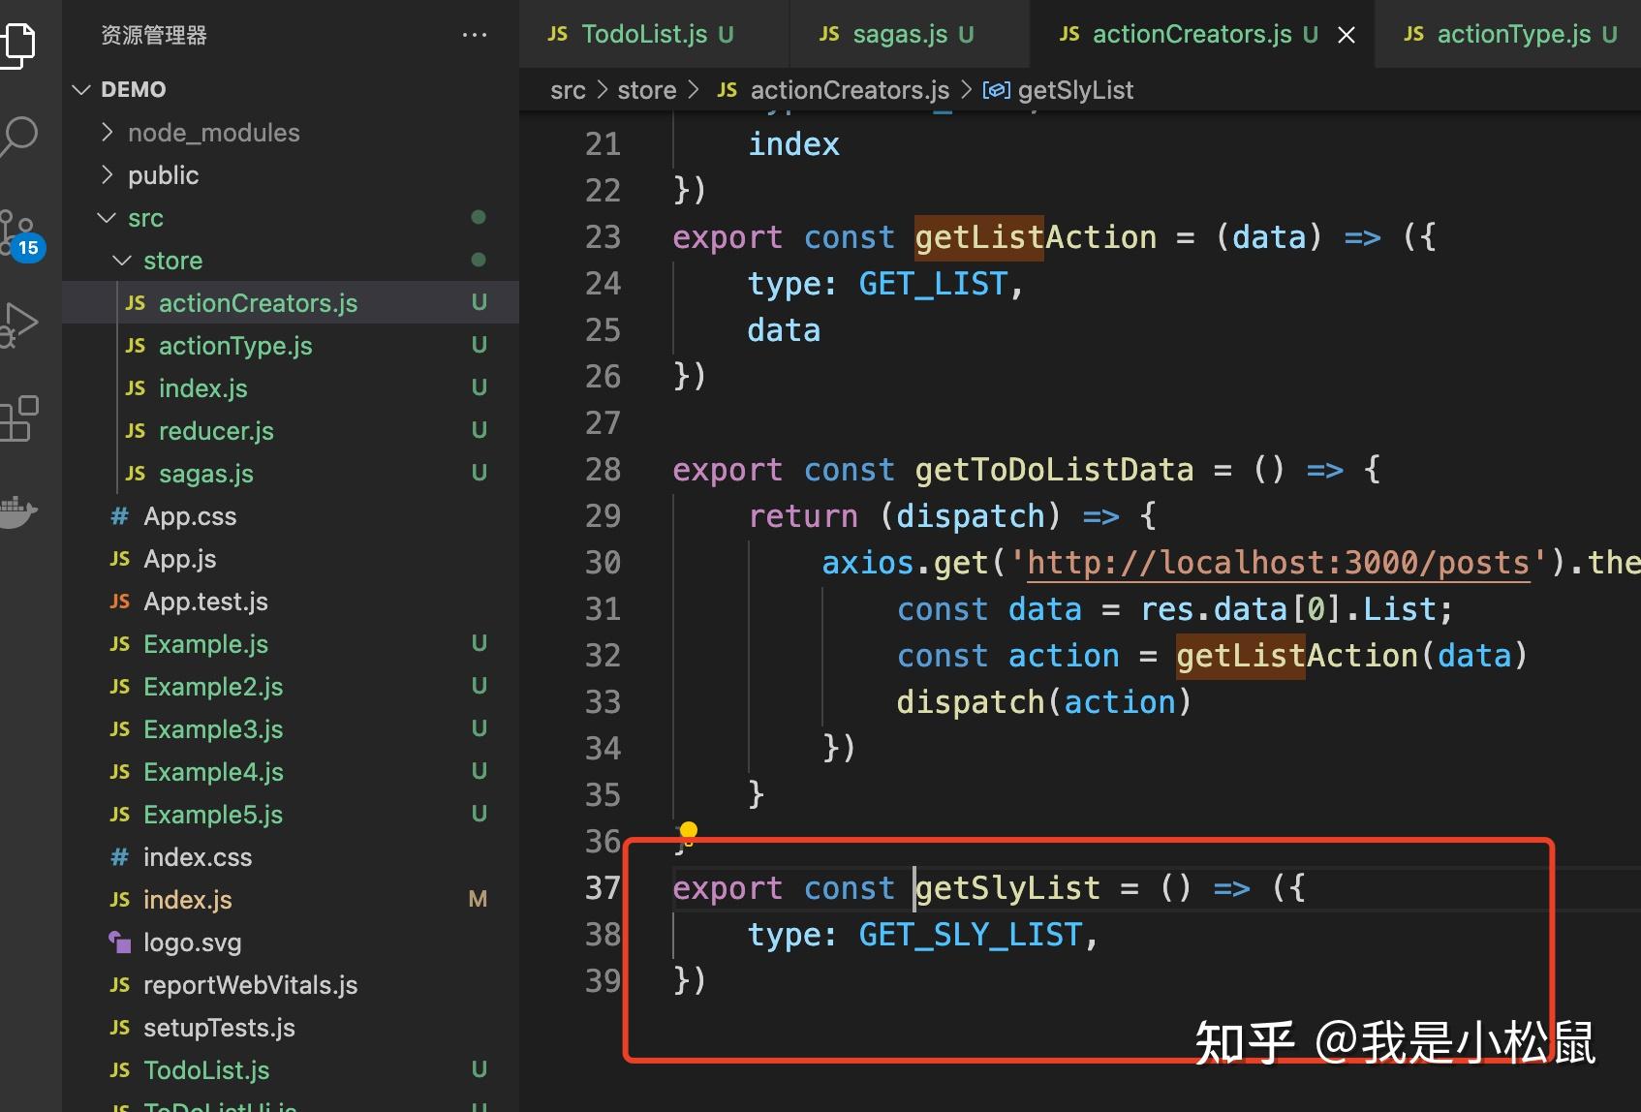Expand the public folder
The image size is (1641, 1112).
tap(291, 175)
